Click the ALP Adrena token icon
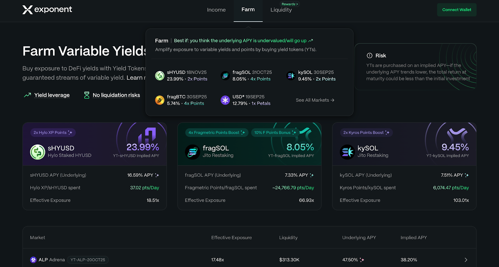Image resolution: width=499 pixels, height=267 pixels. tap(33, 260)
